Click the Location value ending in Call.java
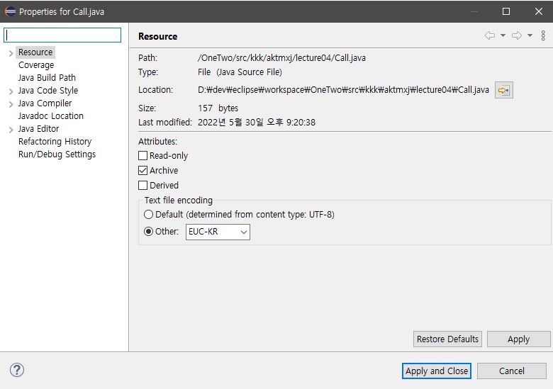 [344, 90]
